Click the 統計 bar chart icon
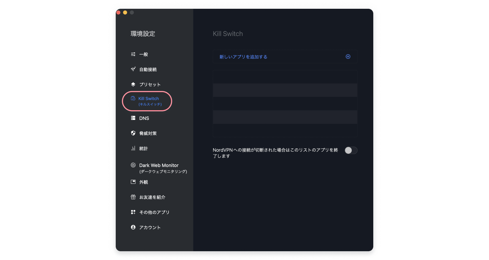The image size is (489, 260). tap(133, 148)
